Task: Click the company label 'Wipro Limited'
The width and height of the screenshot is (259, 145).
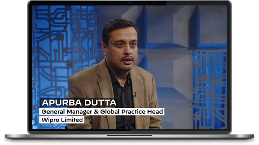Action: coord(62,120)
